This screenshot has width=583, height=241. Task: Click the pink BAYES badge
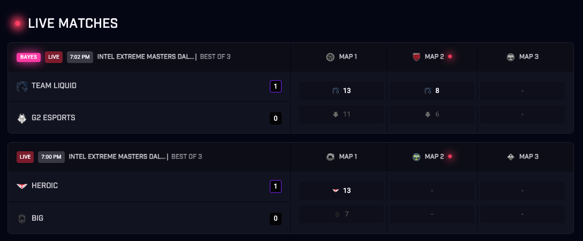click(29, 57)
